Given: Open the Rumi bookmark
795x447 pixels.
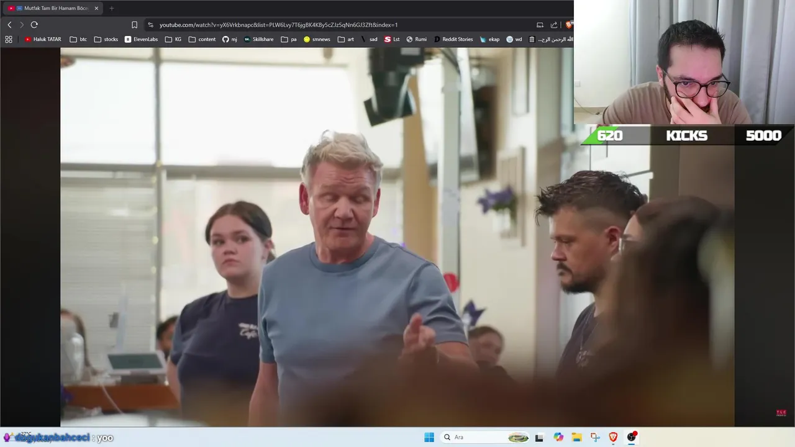Looking at the screenshot, I should click(416, 39).
